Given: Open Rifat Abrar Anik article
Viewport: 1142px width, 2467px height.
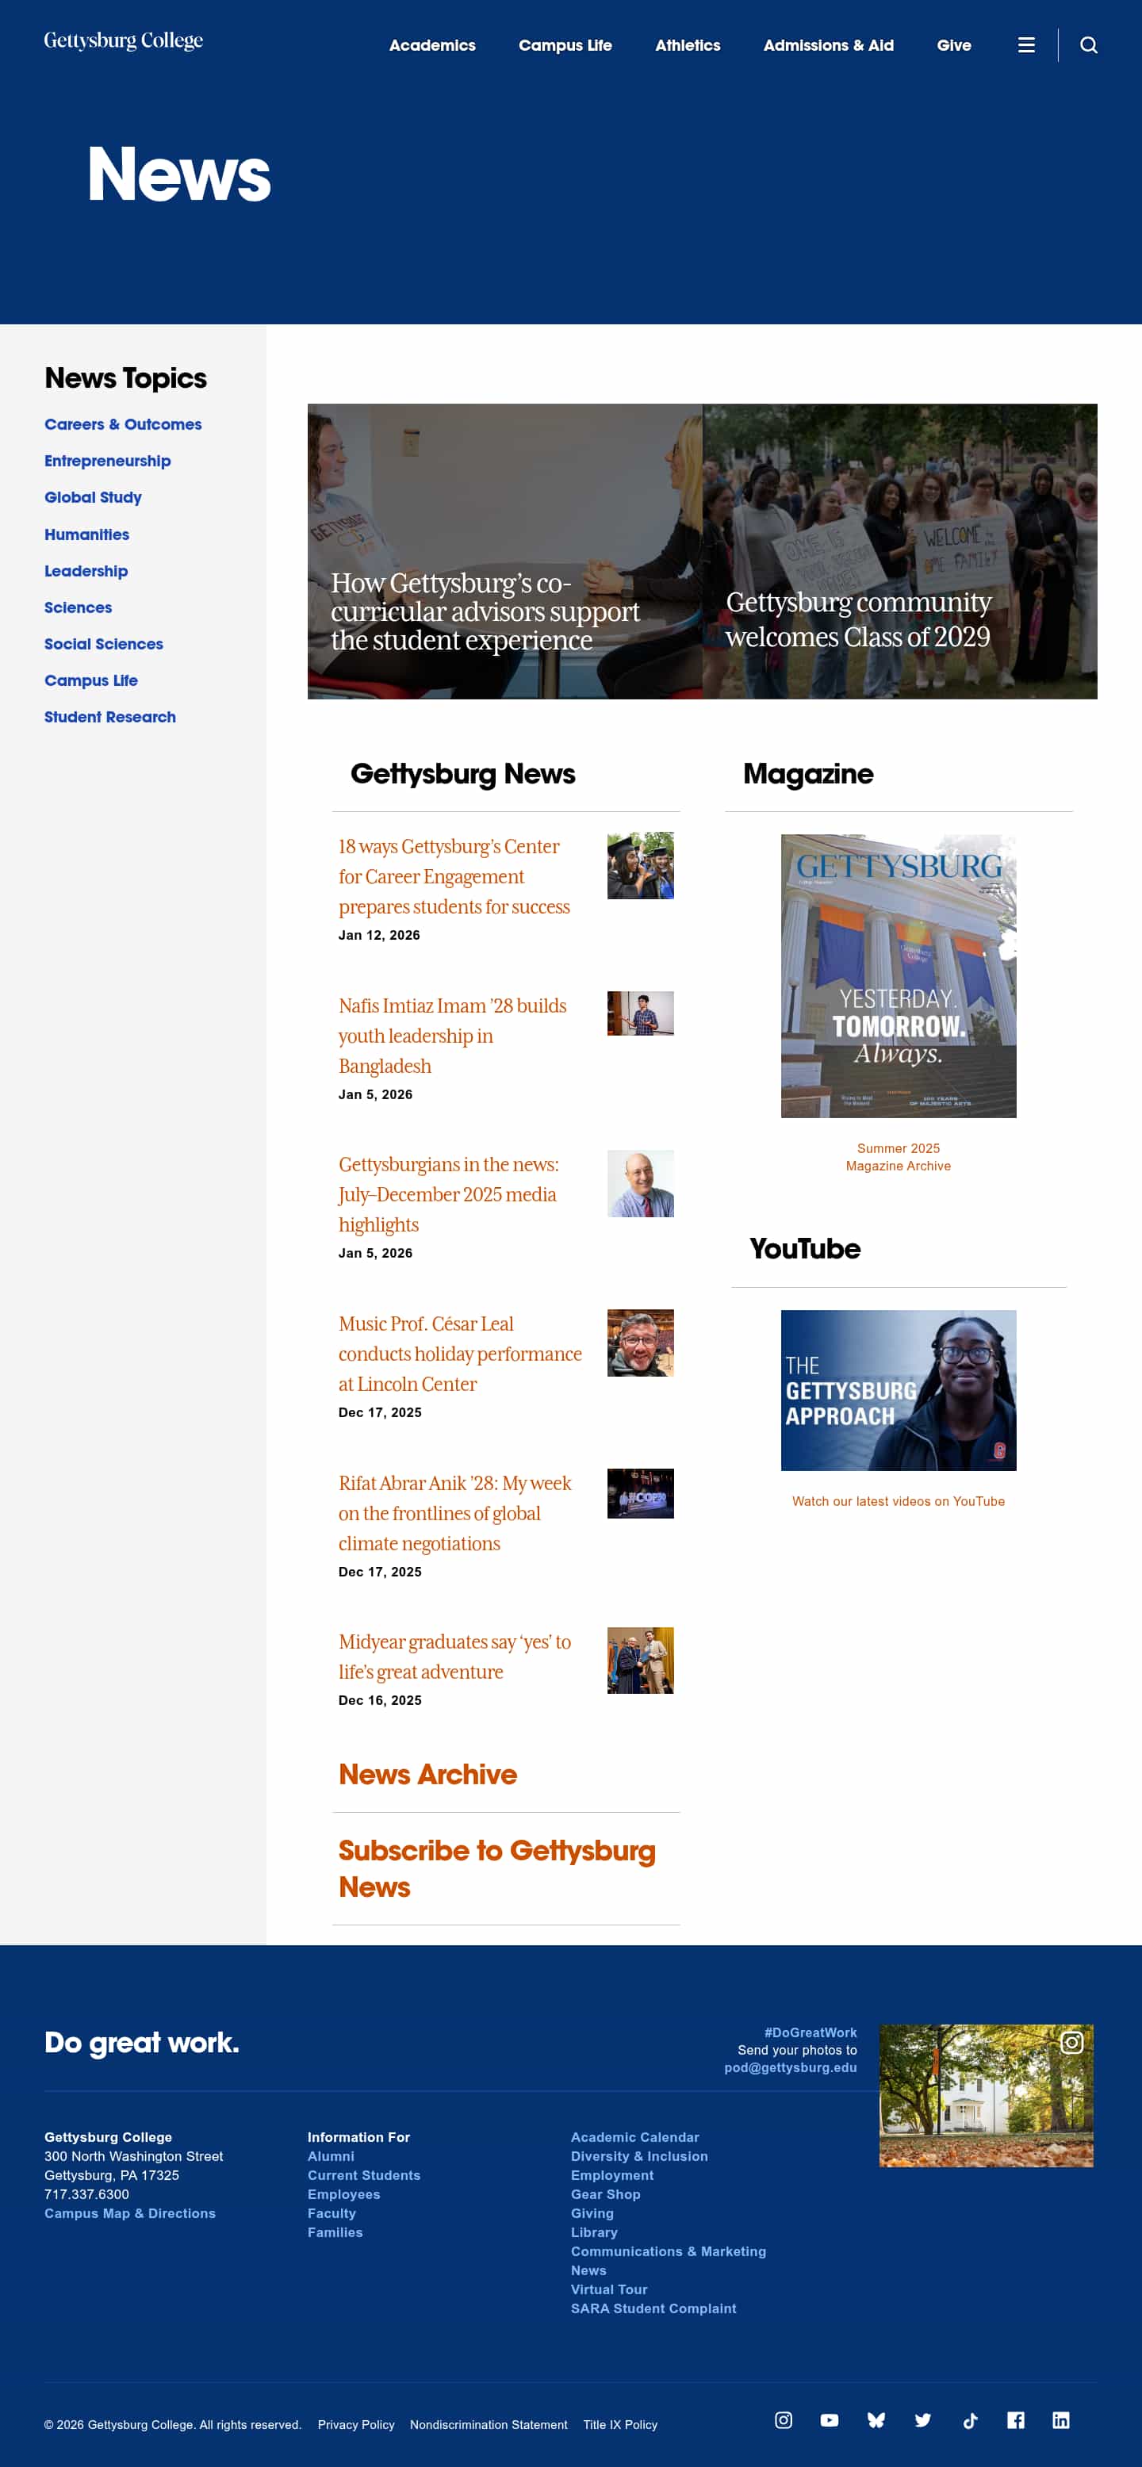Looking at the screenshot, I should pos(454,1512).
